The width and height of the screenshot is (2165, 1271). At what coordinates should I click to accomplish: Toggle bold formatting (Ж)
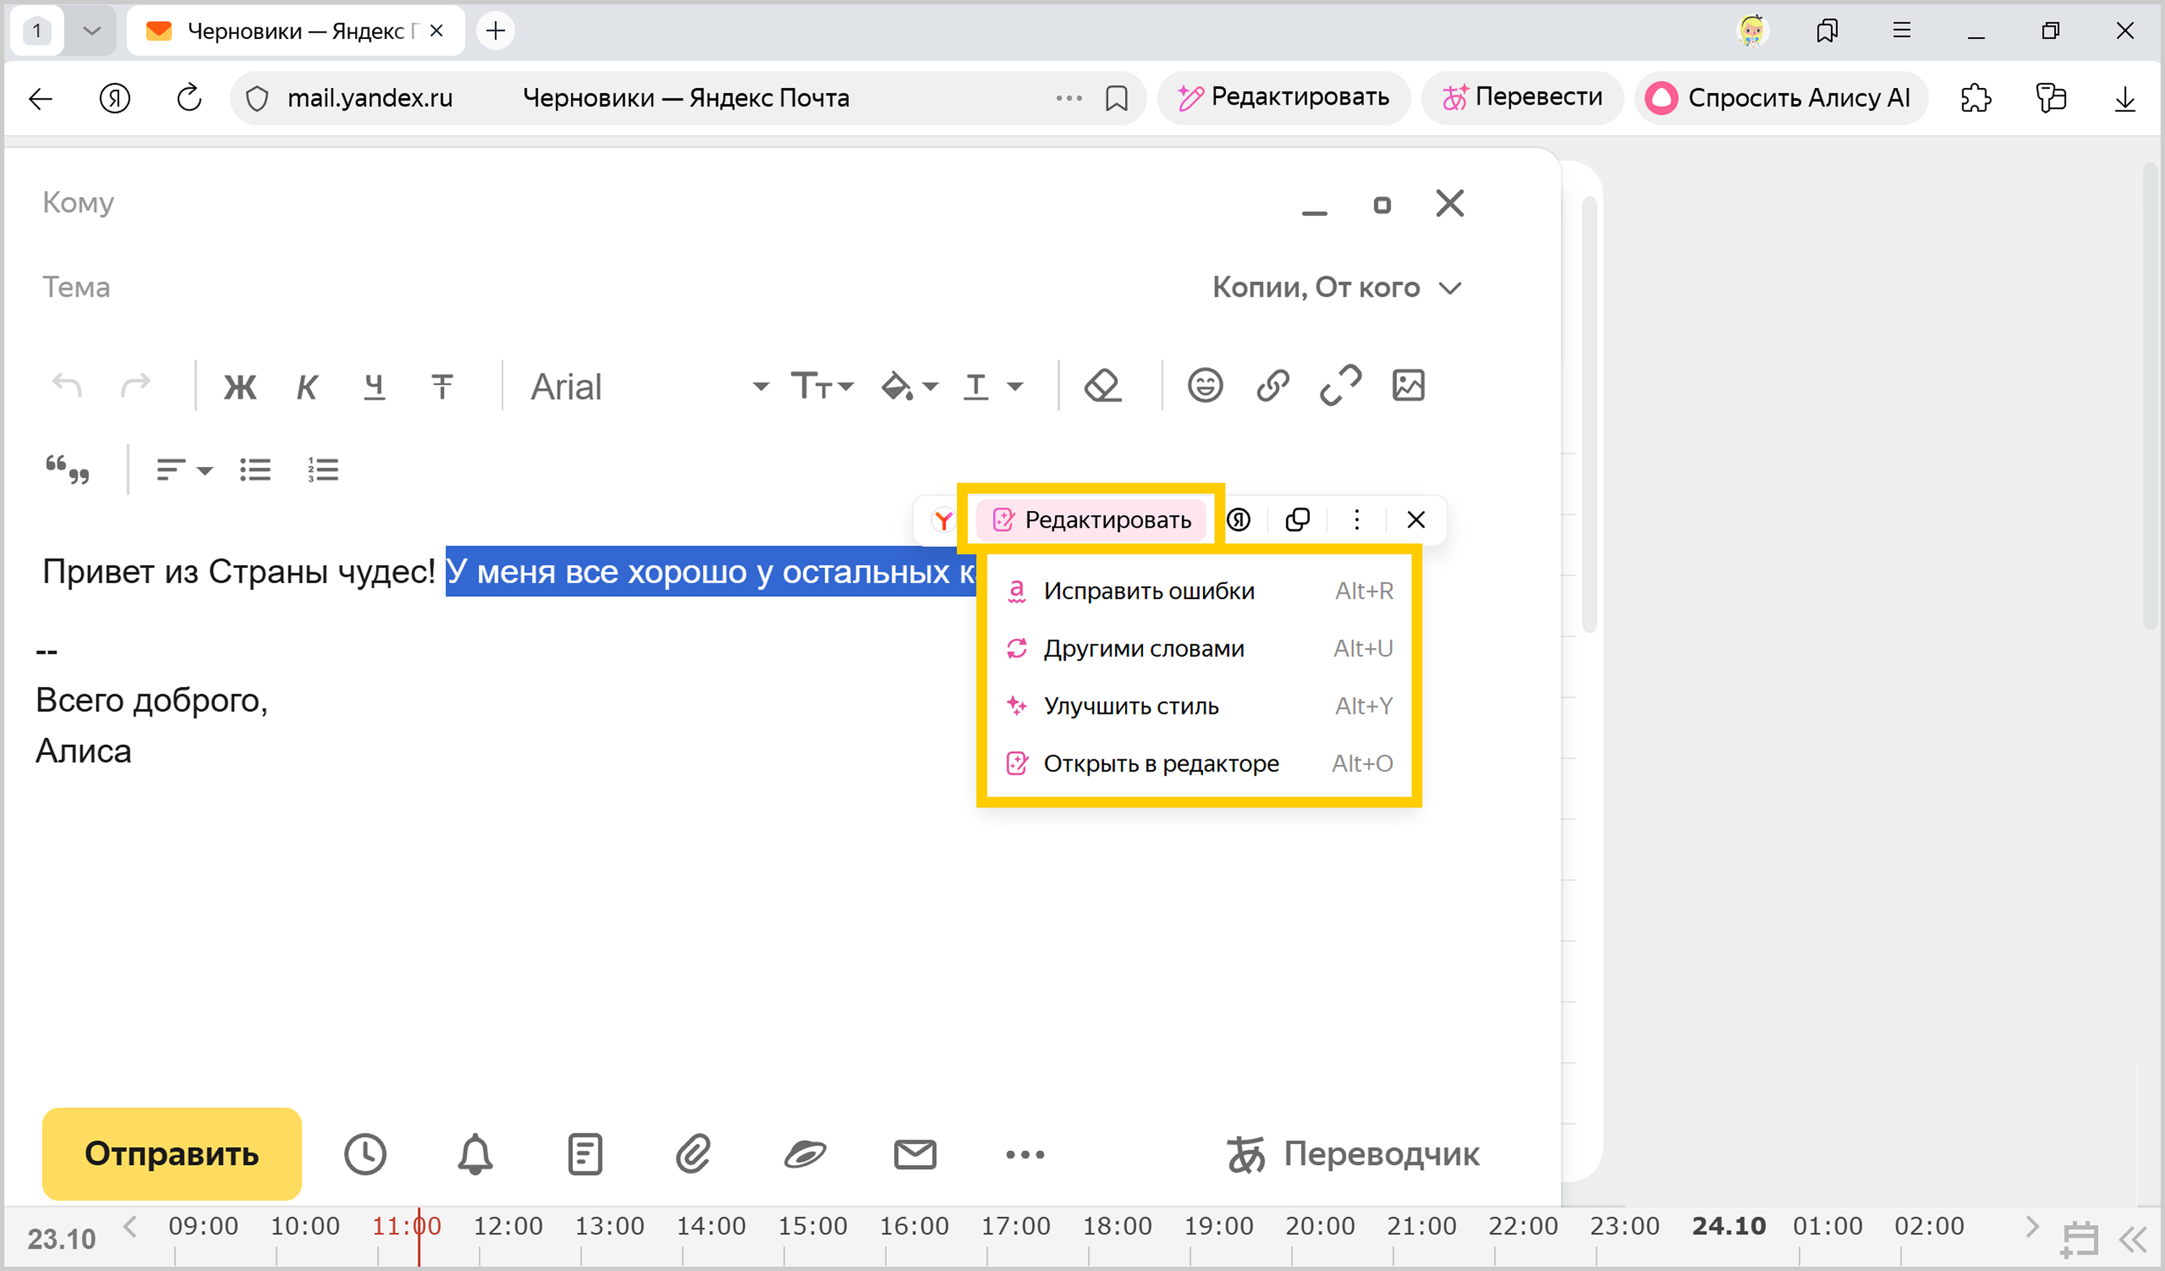point(240,388)
